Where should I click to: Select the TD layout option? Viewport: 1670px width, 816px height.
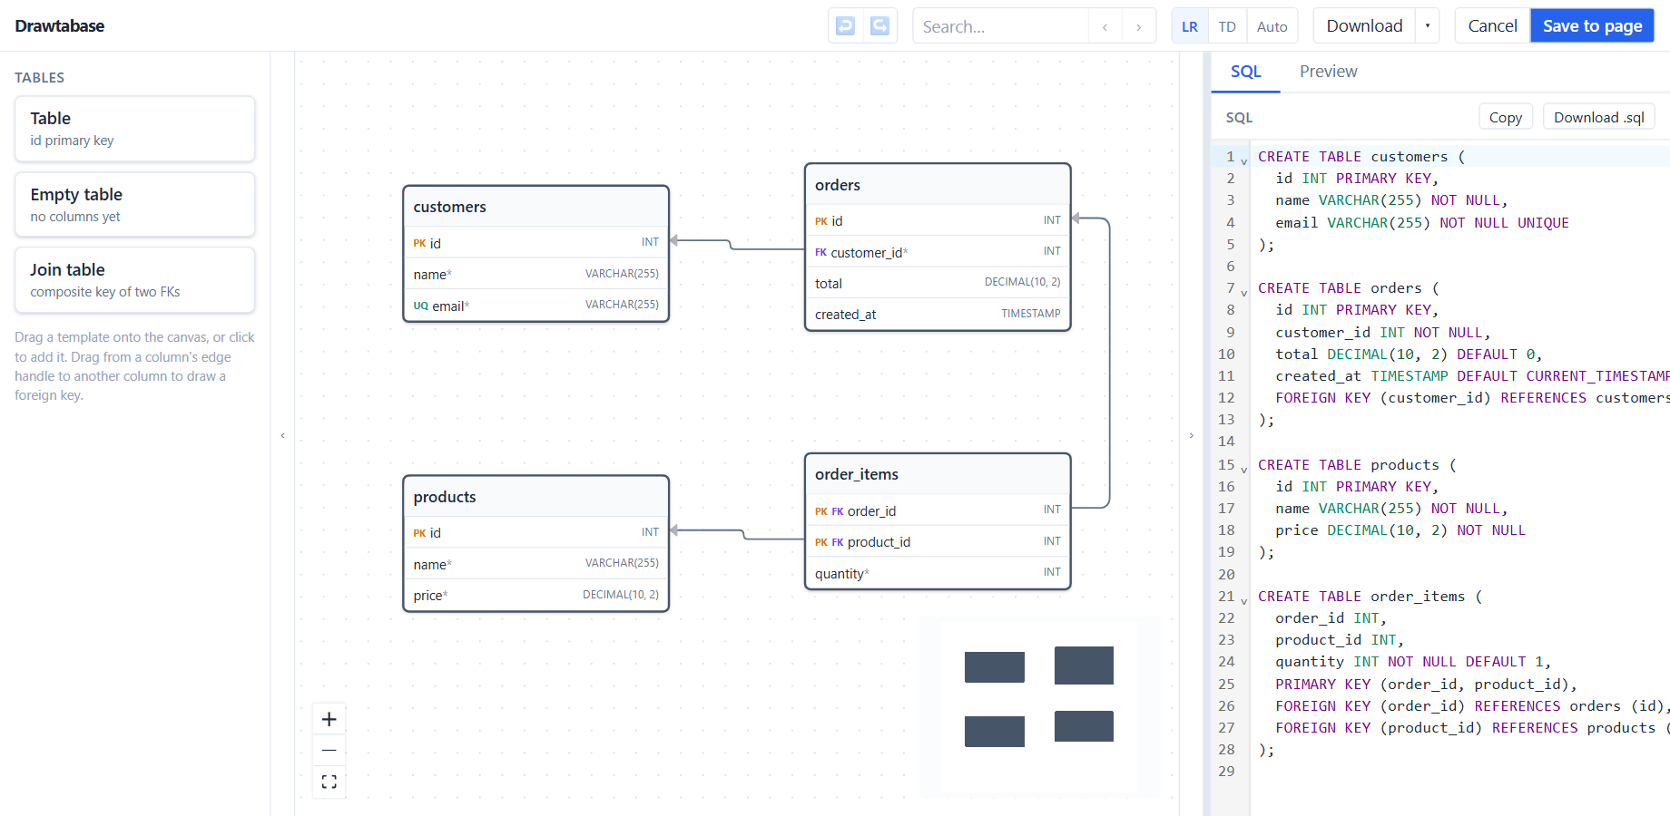(1227, 26)
